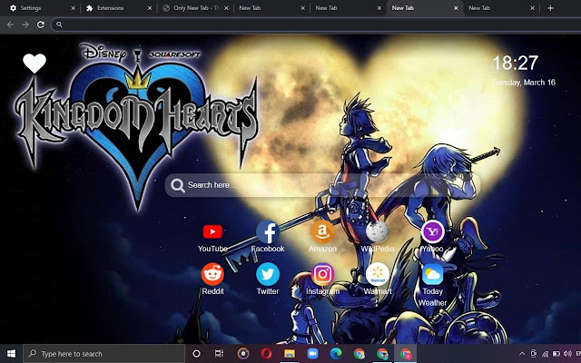Open the Reddit shortcut icon
Screen dimensions: 581x363
coord(212,274)
